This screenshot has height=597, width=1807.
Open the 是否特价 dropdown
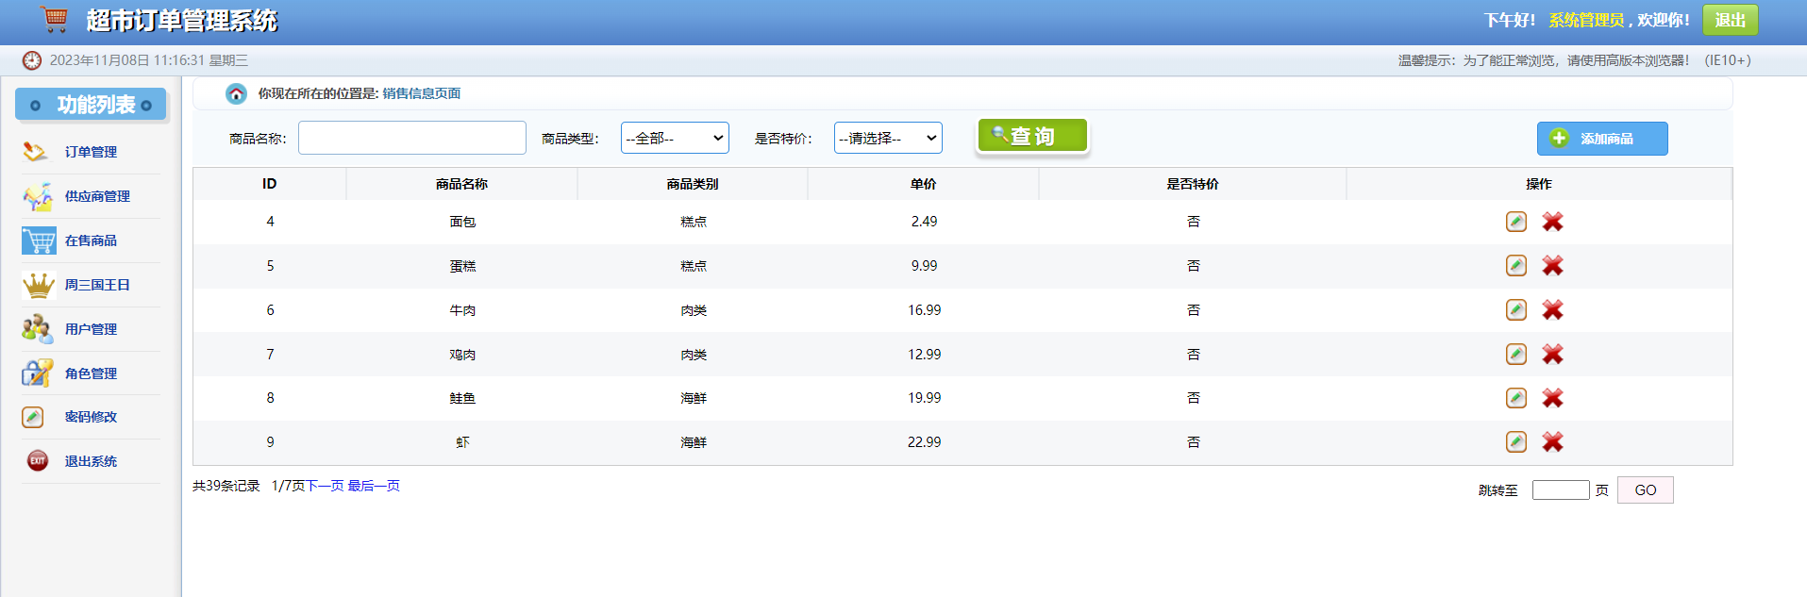pyautogui.click(x=888, y=138)
